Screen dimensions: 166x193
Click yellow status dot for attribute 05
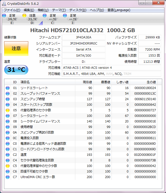click(x=8, y=110)
